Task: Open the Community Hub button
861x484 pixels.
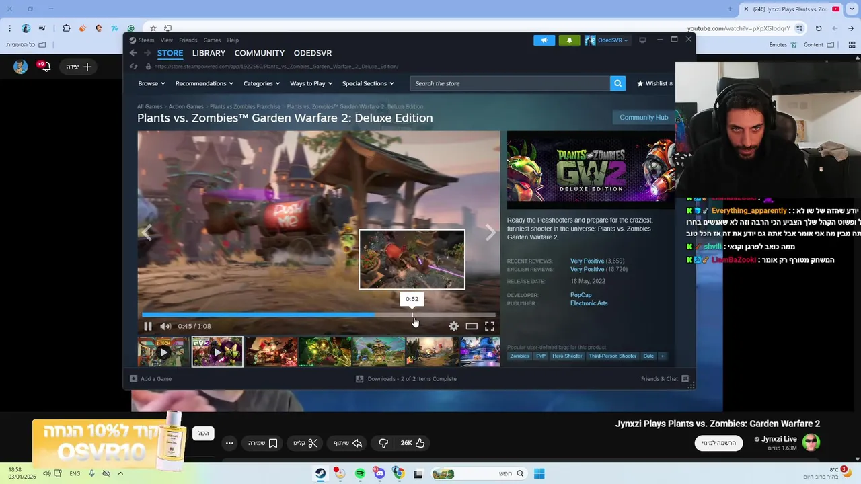Action: point(644,117)
